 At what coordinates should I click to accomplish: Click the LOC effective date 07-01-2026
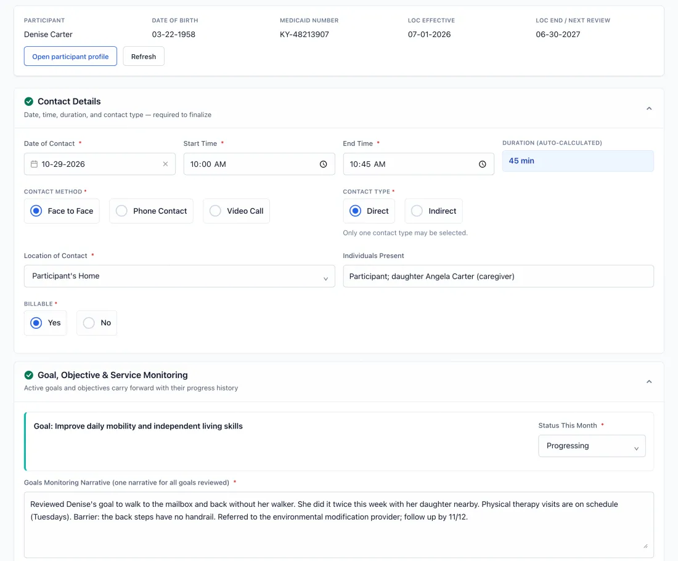[x=430, y=34]
